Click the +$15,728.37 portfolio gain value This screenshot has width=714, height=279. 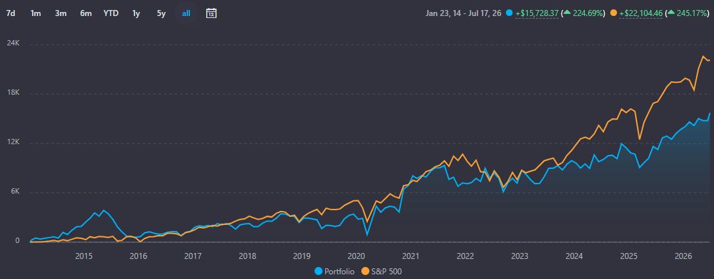[x=537, y=13]
